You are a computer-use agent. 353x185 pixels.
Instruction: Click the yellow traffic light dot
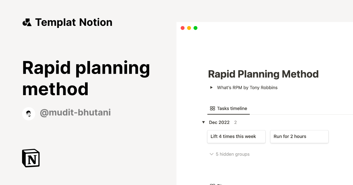point(189,28)
